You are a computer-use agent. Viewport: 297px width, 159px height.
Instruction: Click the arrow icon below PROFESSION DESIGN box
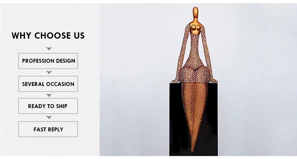click(x=49, y=72)
